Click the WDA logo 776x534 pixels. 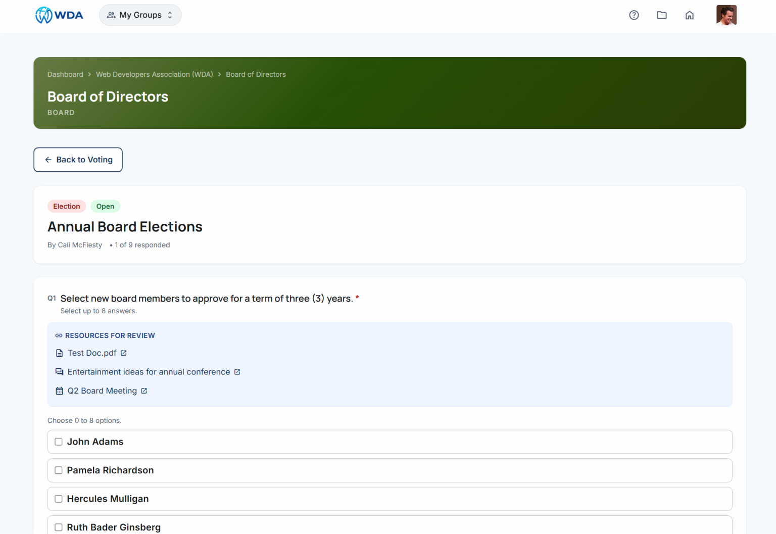pyautogui.click(x=59, y=15)
